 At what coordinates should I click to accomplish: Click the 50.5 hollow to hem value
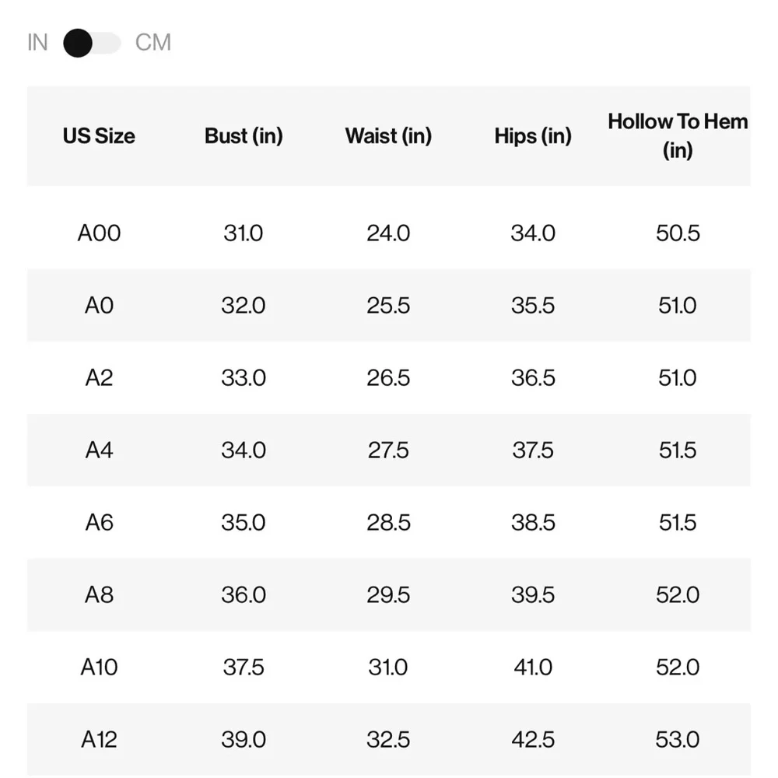[x=678, y=233]
